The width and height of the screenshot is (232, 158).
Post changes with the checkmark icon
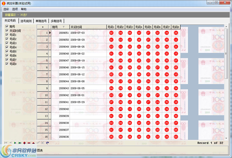tap(38, 143)
